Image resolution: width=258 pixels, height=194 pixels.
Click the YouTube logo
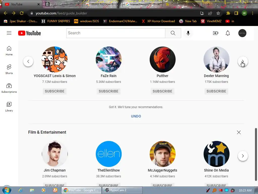29,33
